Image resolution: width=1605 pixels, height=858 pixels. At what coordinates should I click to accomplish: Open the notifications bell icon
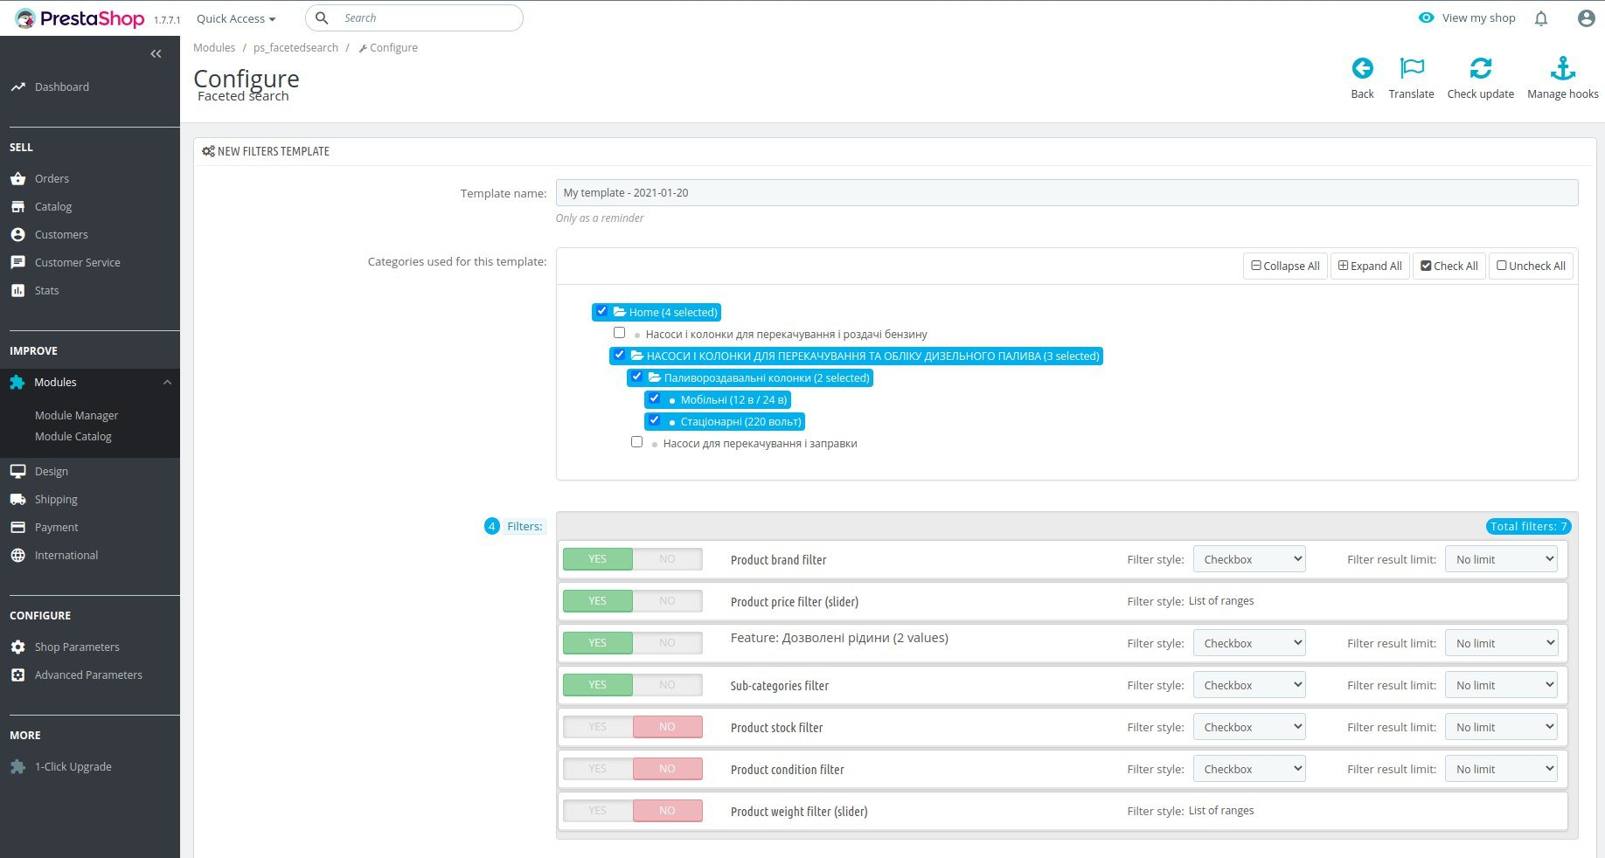(x=1540, y=18)
